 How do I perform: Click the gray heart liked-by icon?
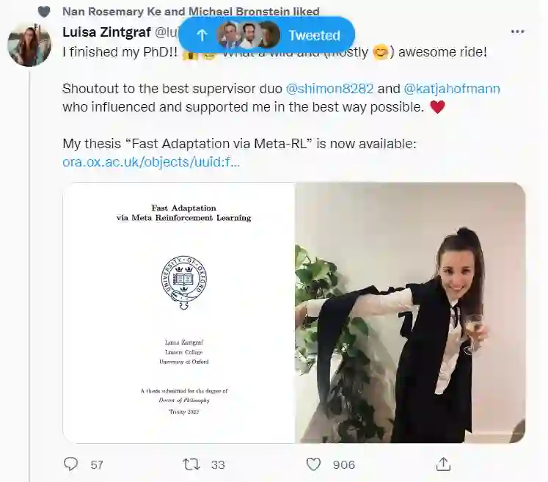[44, 11]
